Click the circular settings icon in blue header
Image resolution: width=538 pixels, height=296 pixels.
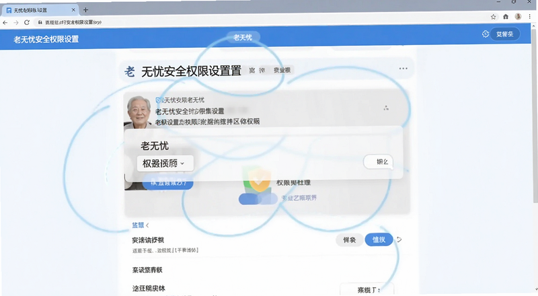coord(485,34)
